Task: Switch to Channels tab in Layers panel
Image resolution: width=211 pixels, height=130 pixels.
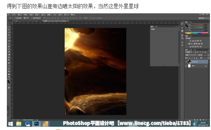Action: 191,50
